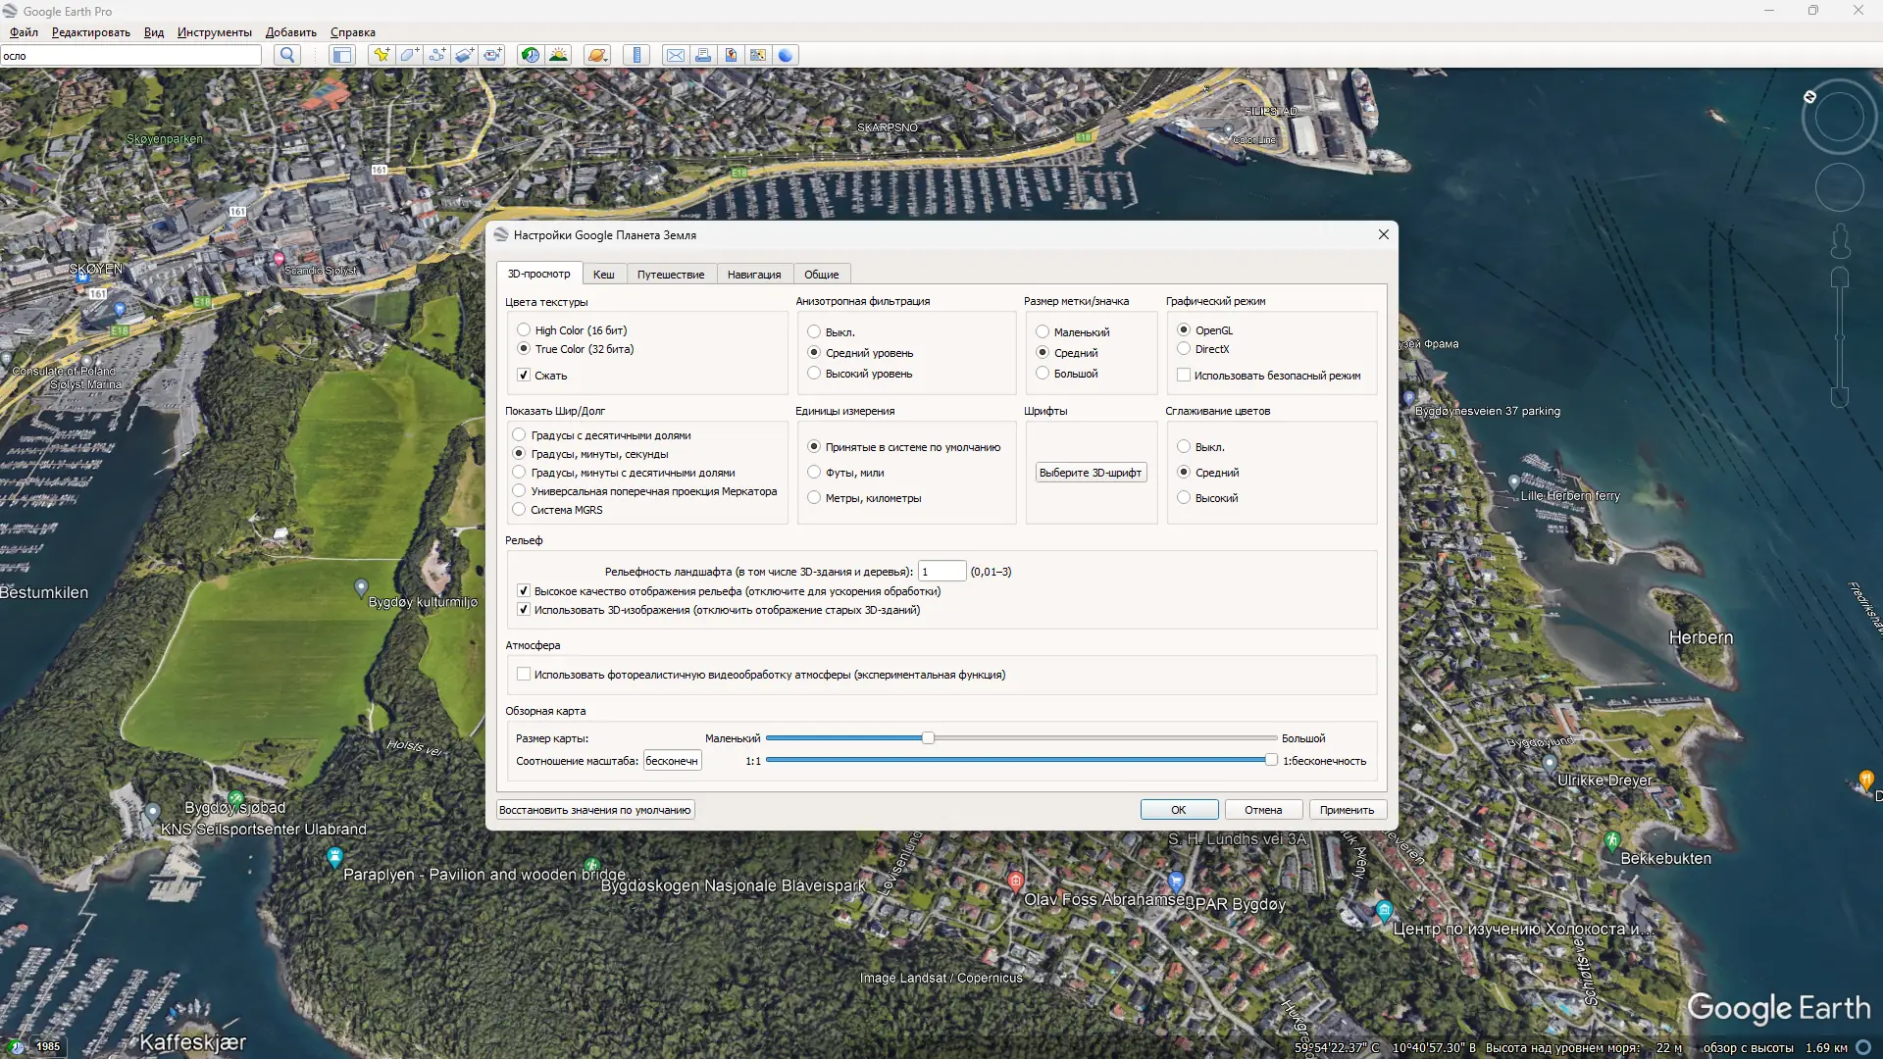Switch to the Кеш tab
This screenshot has width=1883, height=1059.
(603, 275)
